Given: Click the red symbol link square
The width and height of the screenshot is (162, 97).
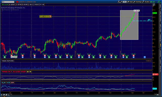Looking at the screenshot, I should pyautogui.click(x=17, y=2).
